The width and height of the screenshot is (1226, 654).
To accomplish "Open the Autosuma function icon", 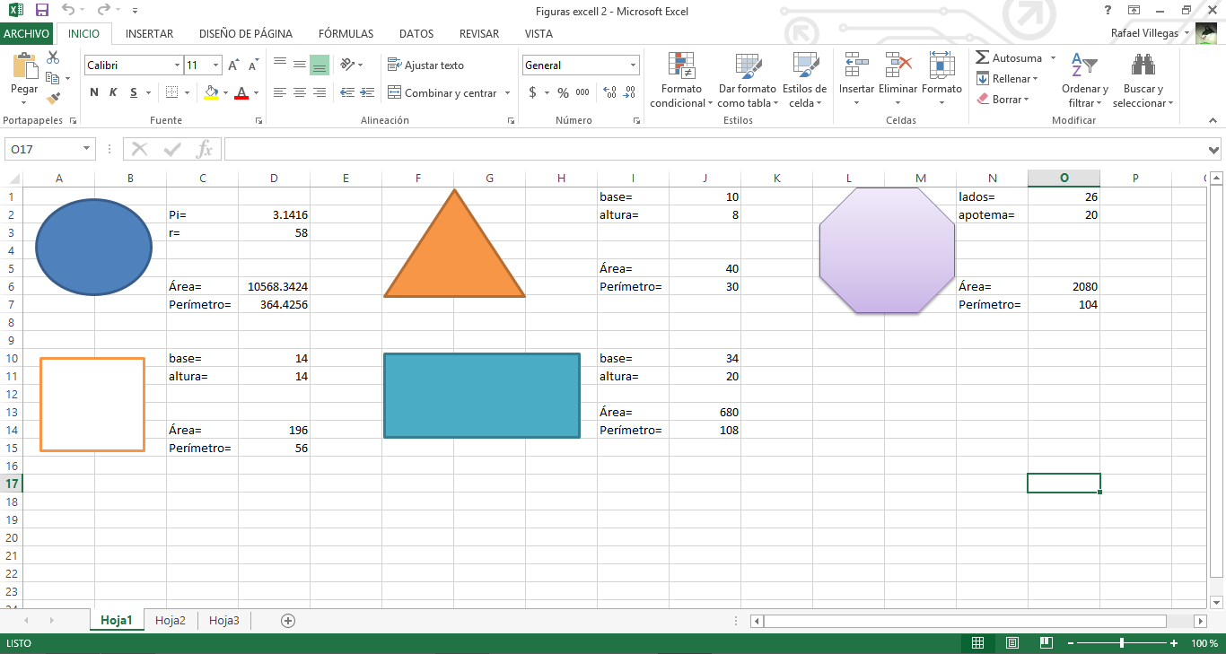I will (1010, 57).
